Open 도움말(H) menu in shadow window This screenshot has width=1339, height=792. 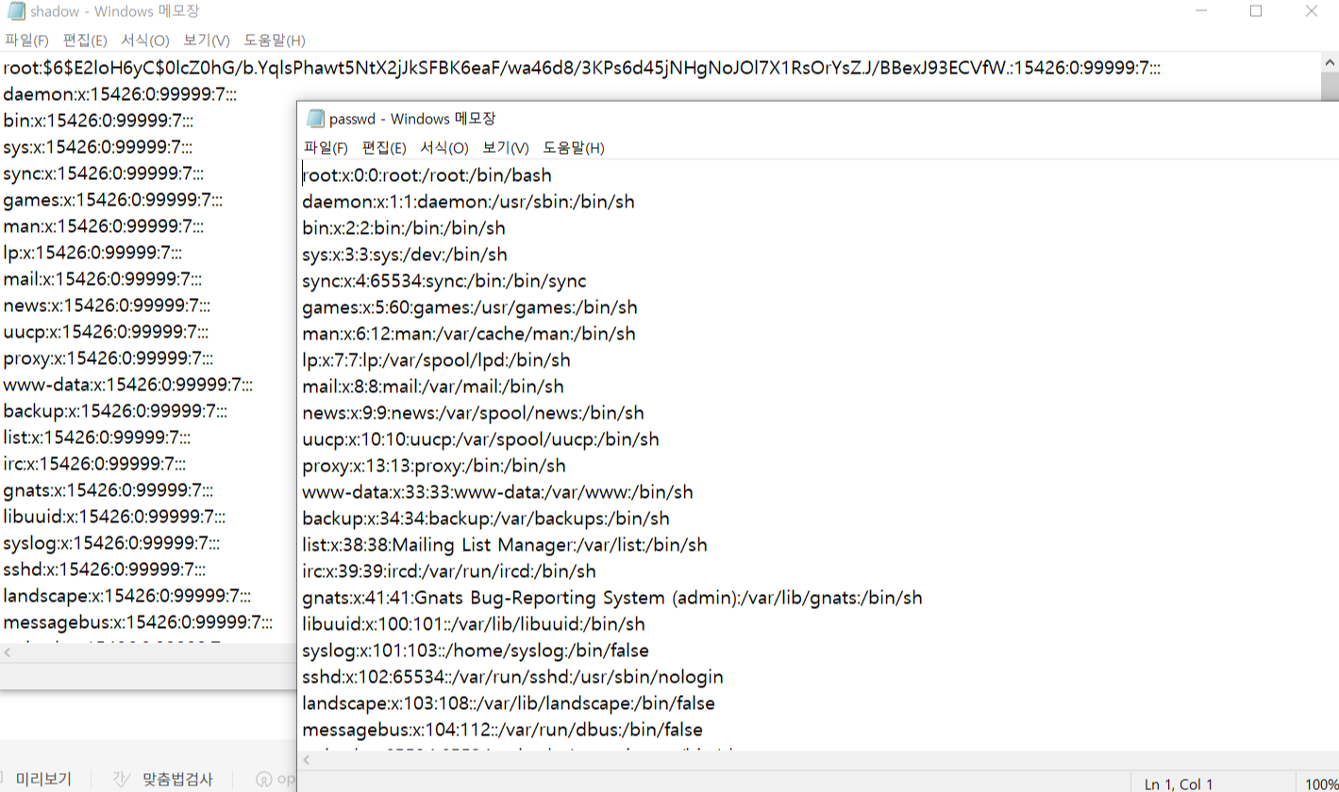coord(275,41)
